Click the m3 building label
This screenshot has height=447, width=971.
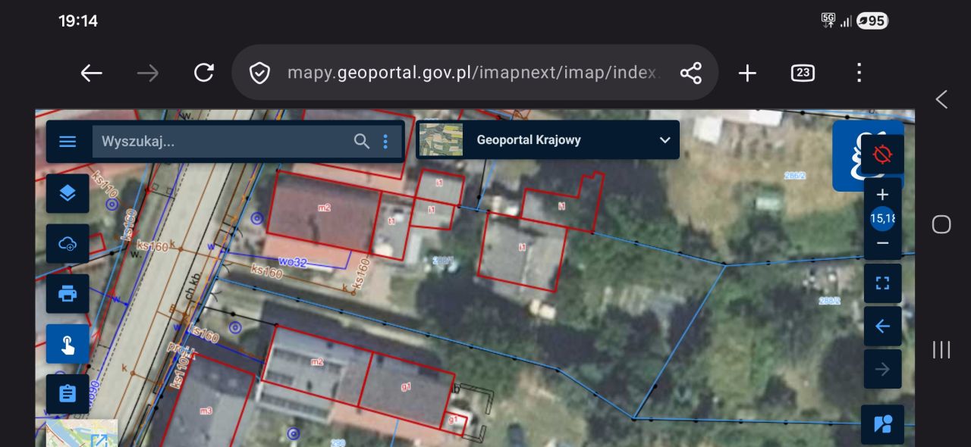click(x=206, y=411)
